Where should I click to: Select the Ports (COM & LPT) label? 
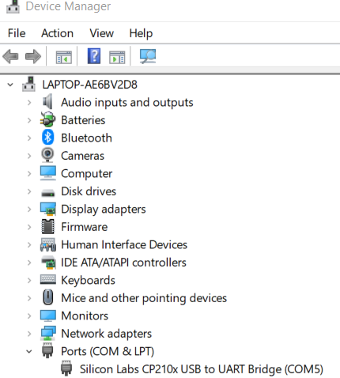108,352
